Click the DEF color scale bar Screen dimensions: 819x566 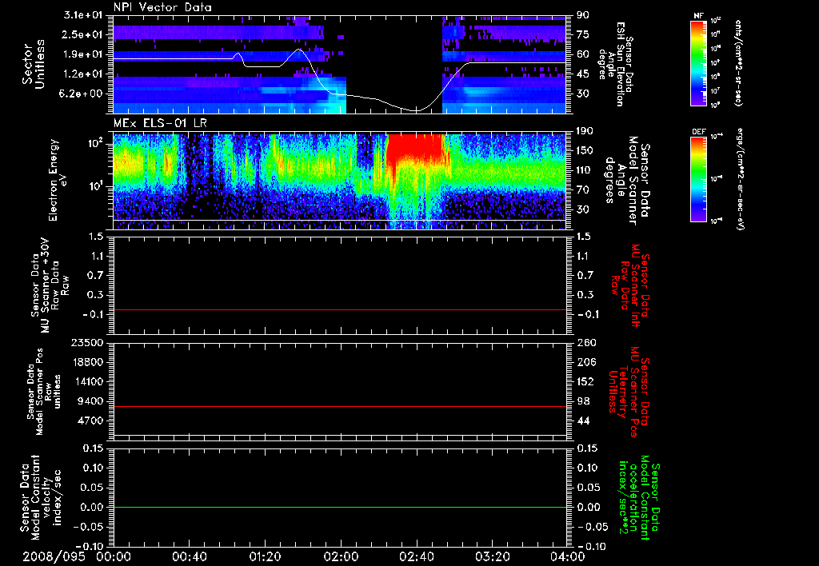tap(699, 179)
